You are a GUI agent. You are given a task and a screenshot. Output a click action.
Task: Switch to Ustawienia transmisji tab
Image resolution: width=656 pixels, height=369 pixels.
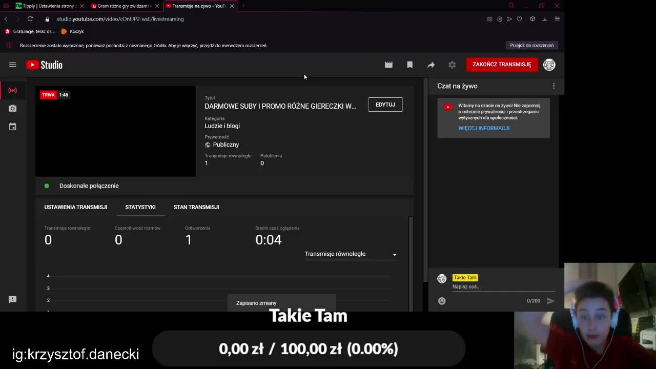[76, 207]
